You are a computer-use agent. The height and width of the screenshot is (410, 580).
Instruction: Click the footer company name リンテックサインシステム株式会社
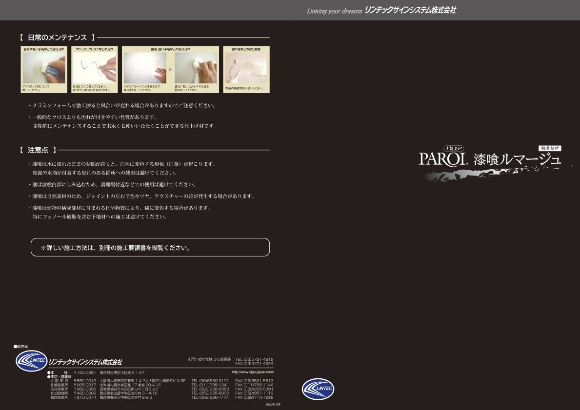tap(85, 362)
